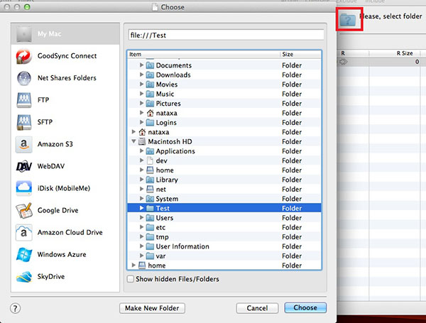Expand the var folder triangle
This screenshot has width=426, height=323.
pos(141,256)
